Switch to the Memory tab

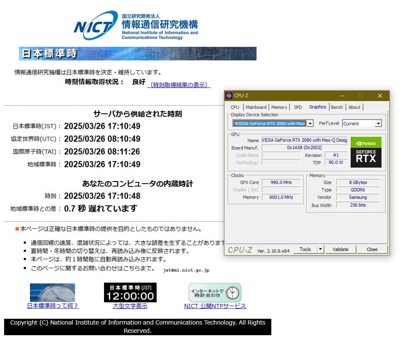(x=279, y=107)
